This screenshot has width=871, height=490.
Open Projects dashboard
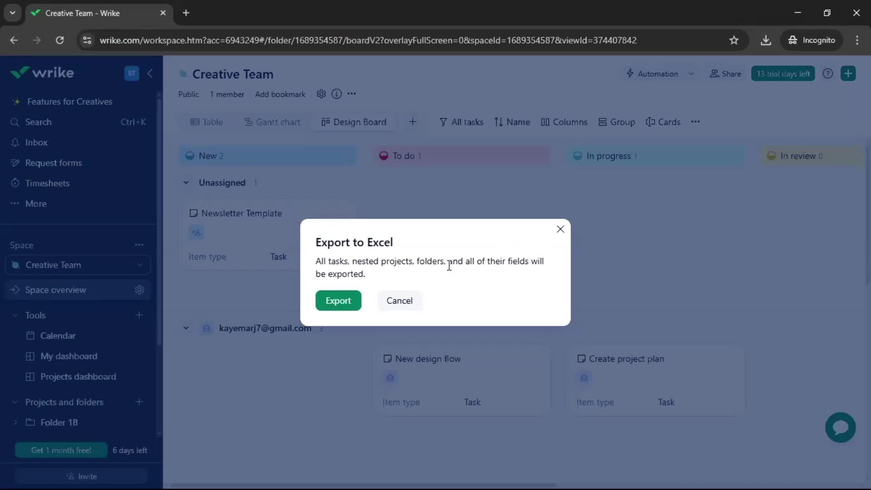(x=78, y=377)
